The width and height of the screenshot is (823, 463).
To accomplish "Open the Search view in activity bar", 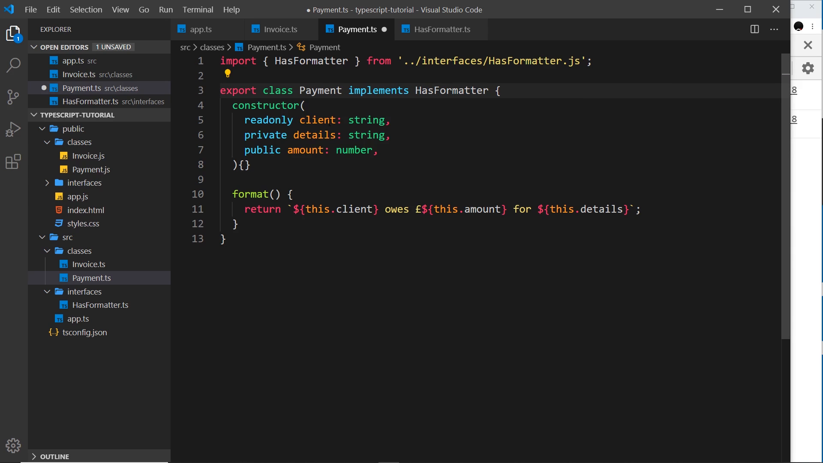I will pyautogui.click(x=13, y=66).
